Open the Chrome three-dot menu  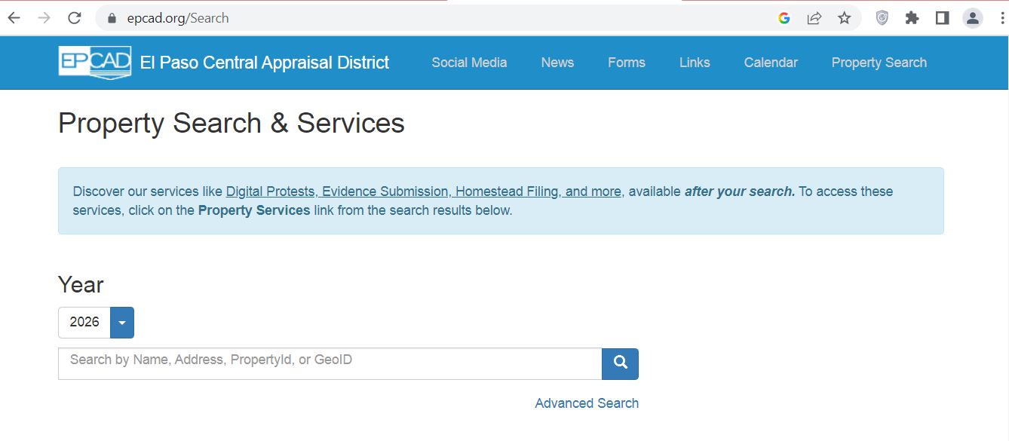[1001, 18]
